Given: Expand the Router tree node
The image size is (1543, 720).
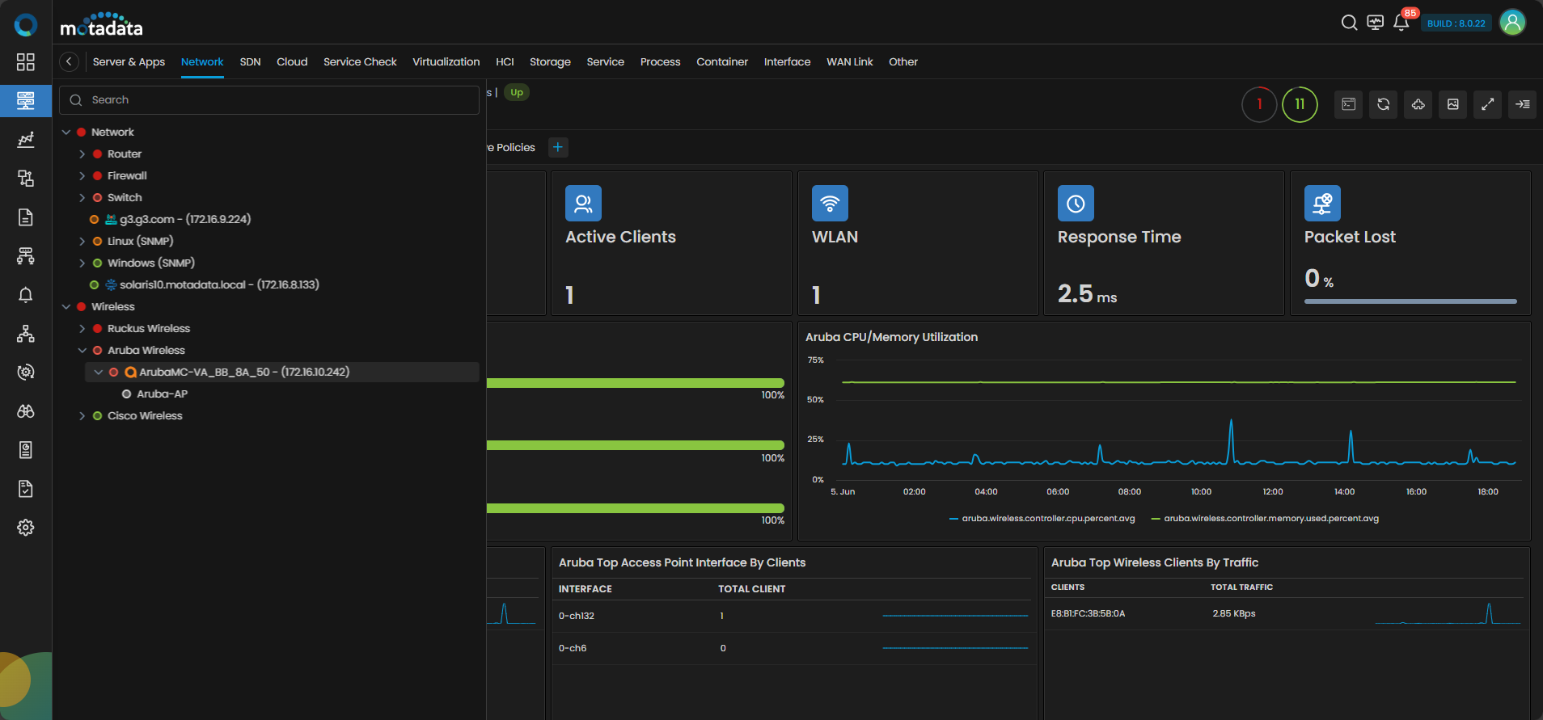Looking at the screenshot, I should point(82,154).
